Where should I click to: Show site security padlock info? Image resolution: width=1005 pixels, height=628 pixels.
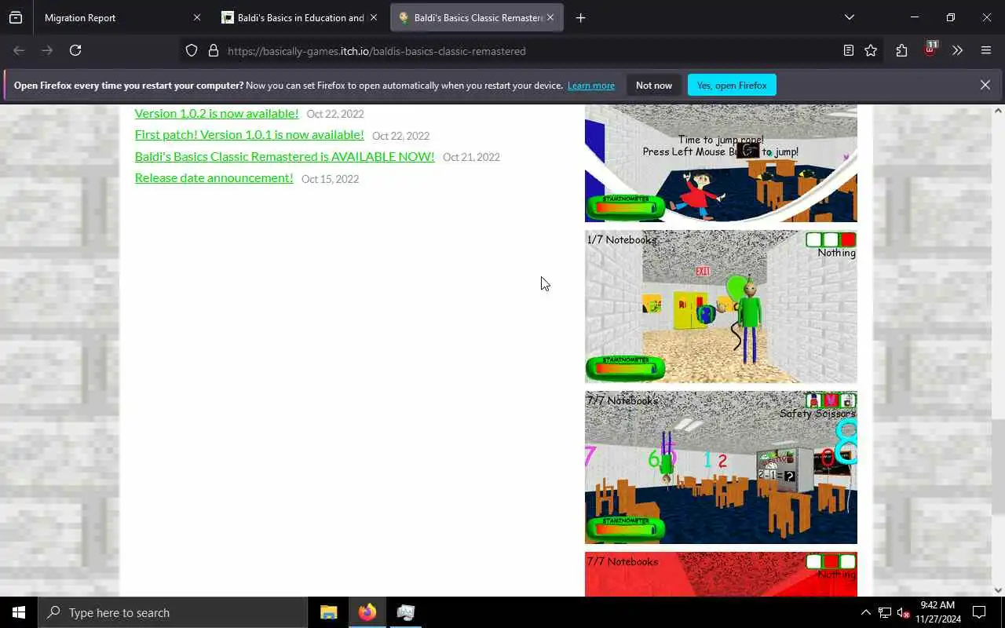213,51
